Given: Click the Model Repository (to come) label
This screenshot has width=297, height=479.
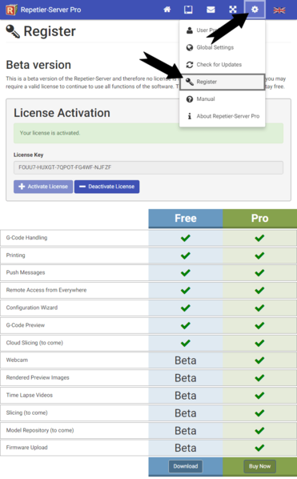Looking at the screenshot, I should (x=40, y=430).
